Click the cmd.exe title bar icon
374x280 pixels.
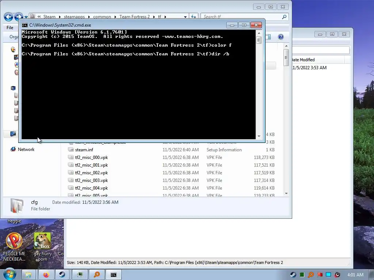(x=24, y=25)
